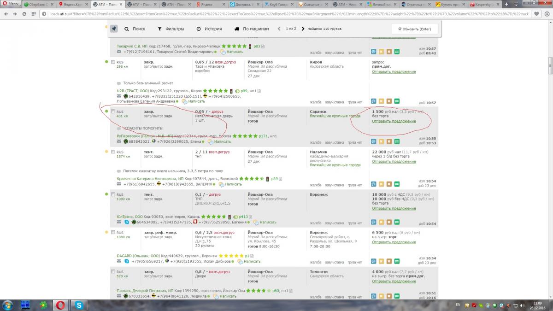The image size is (553, 311).
Task: Check the box for the Киров 296 км cargo
Action: pyautogui.click(x=113, y=62)
